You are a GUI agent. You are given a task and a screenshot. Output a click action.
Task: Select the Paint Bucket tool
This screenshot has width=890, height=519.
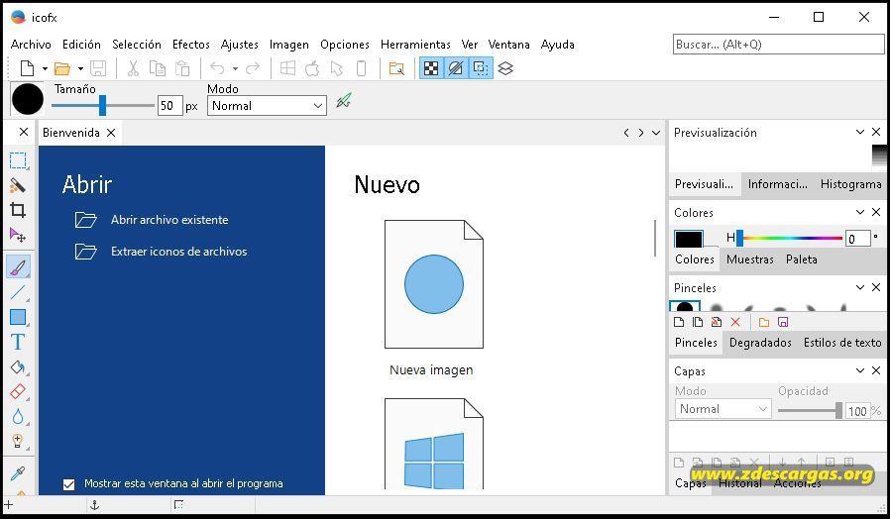click(x=18, y=367)
